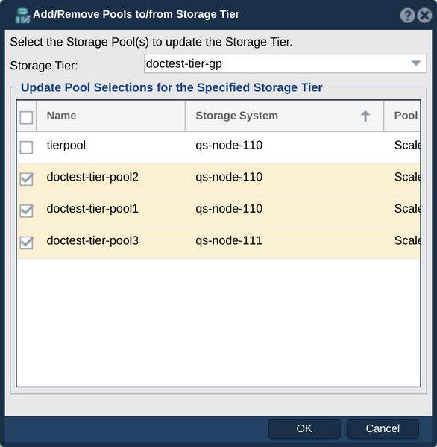
Task: Sort by the Name column header
Action: tap(111, 116)
